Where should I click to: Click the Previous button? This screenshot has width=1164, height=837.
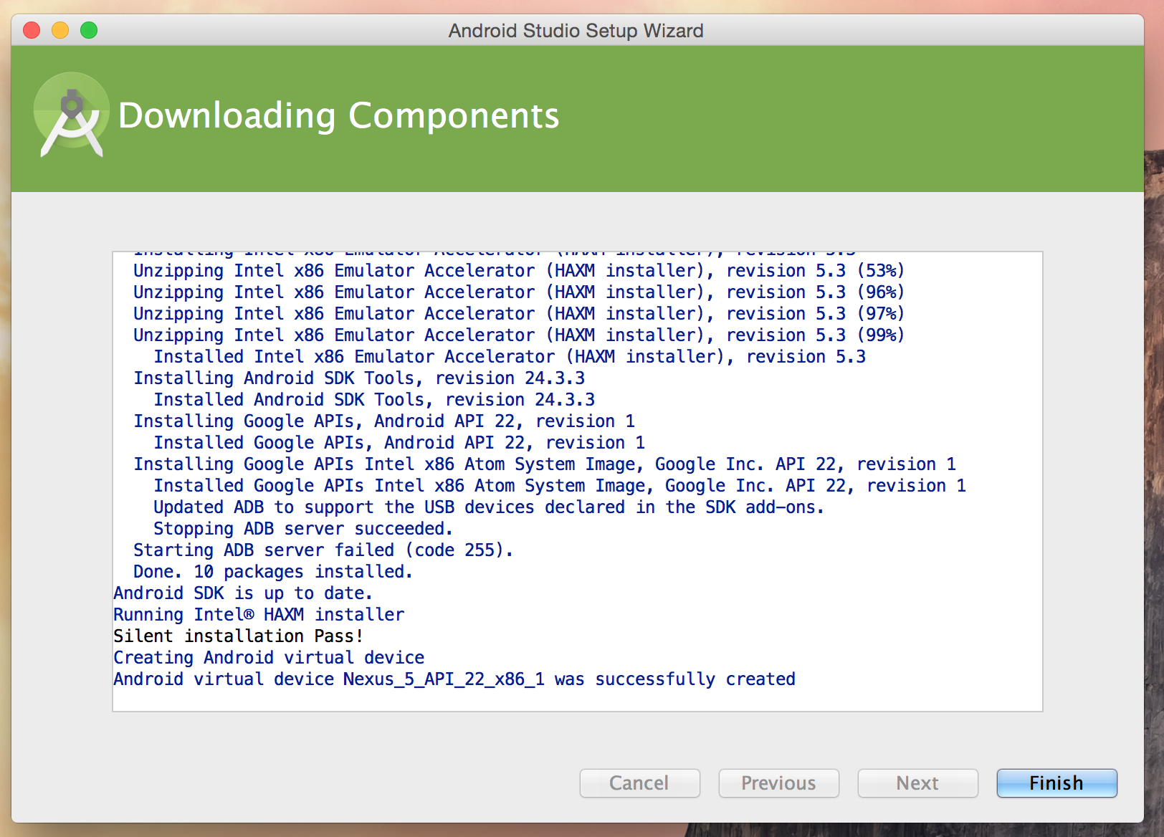click(778, 783)
